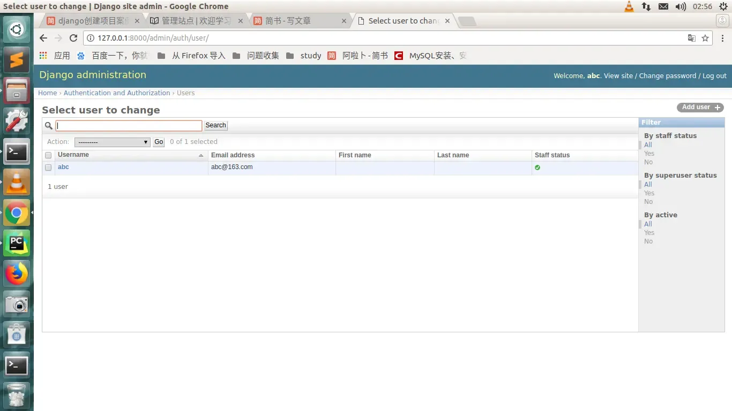Filter staff status by Yes
The width and height of the screenshot is (732, 411).
649,154
